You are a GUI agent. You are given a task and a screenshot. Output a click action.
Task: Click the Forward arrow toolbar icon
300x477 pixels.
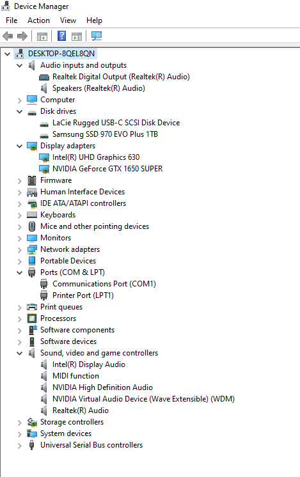tap(22, 36)
